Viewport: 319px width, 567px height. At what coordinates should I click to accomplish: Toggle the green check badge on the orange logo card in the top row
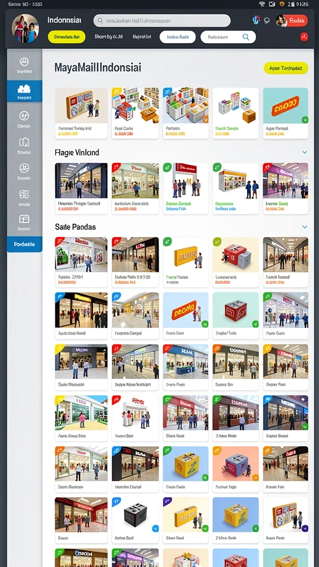pos(305,120)
